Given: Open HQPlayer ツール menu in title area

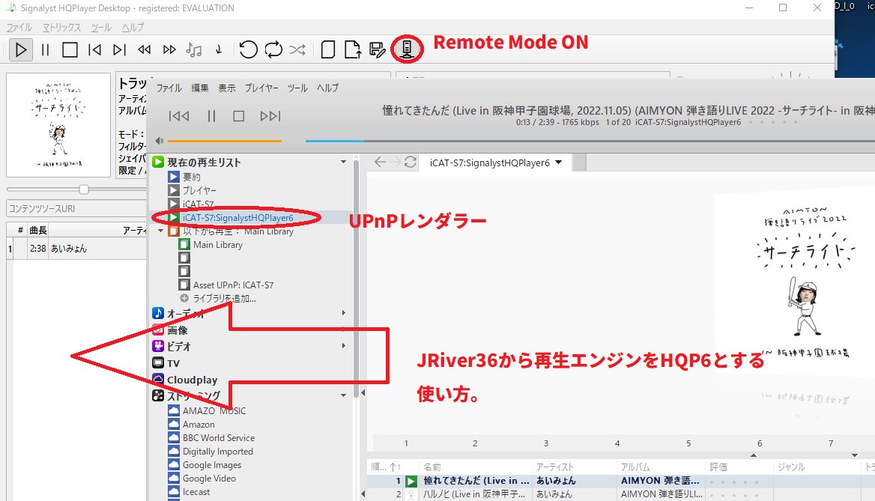Looking at the screenshot, I should pyautogui.click(x=101, y=28).
